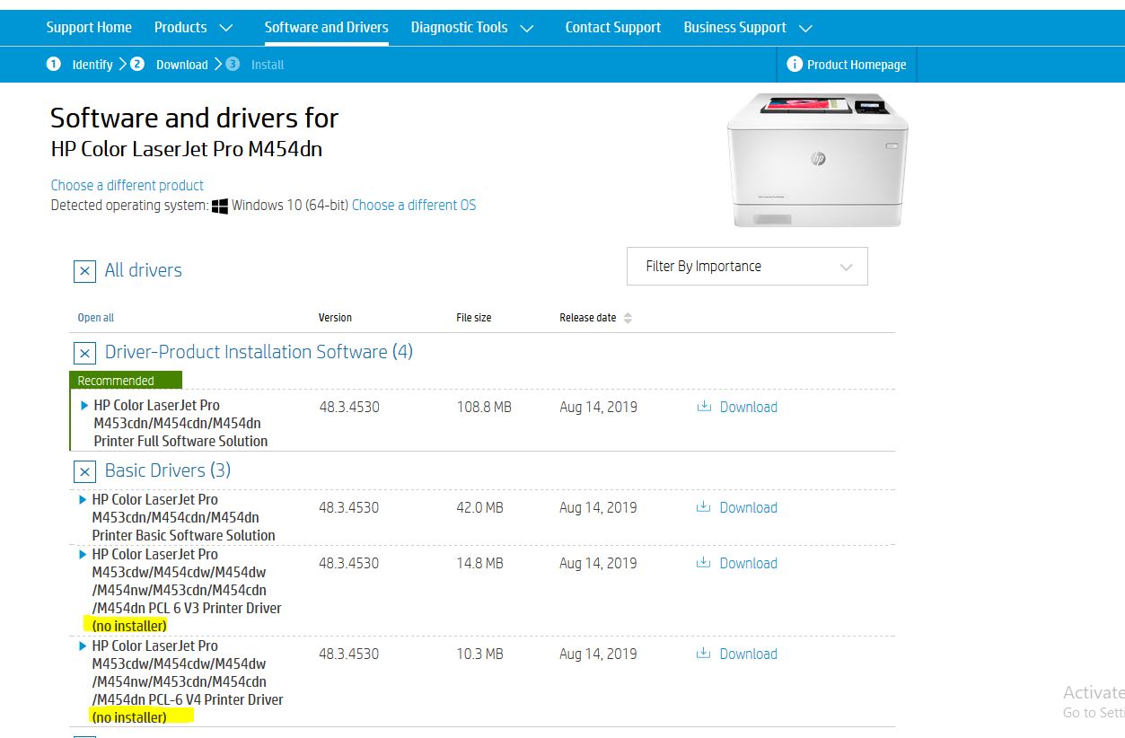Select the step 1 Identify circle indicator
The width and height of the screenshot is (1125, 738).
(54, 65)
